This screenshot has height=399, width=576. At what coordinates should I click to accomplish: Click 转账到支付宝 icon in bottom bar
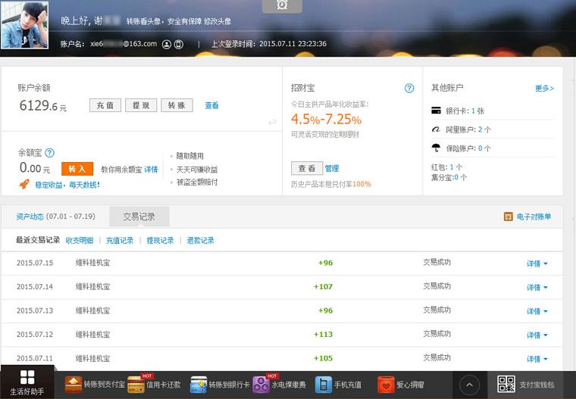[73, 385]
